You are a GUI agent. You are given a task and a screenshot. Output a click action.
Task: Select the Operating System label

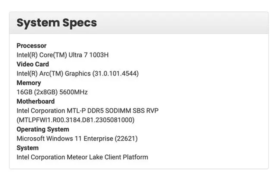(x=43, y=129)
